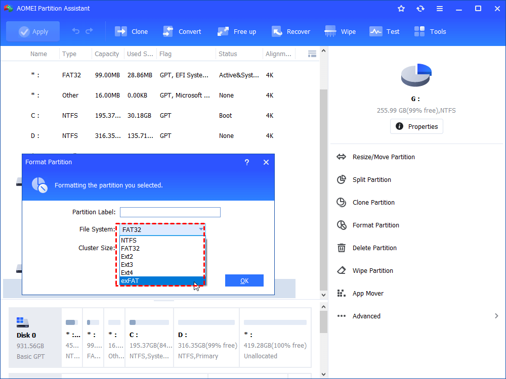Close the Format Partition dialog
The image size is (506, 379).
[266, 162]
